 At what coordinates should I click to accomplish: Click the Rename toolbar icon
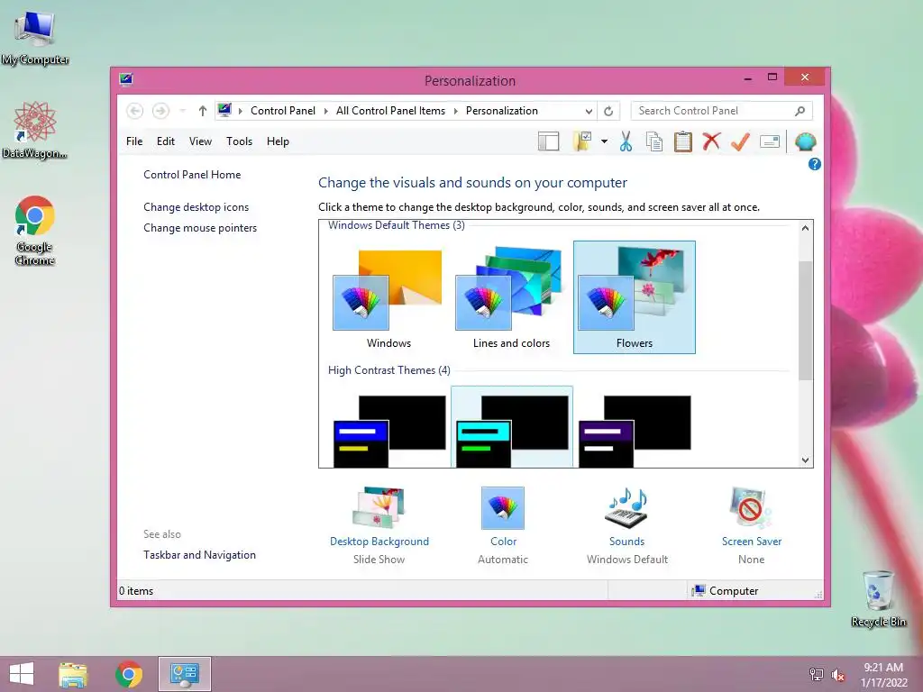(x=770, y=141)
